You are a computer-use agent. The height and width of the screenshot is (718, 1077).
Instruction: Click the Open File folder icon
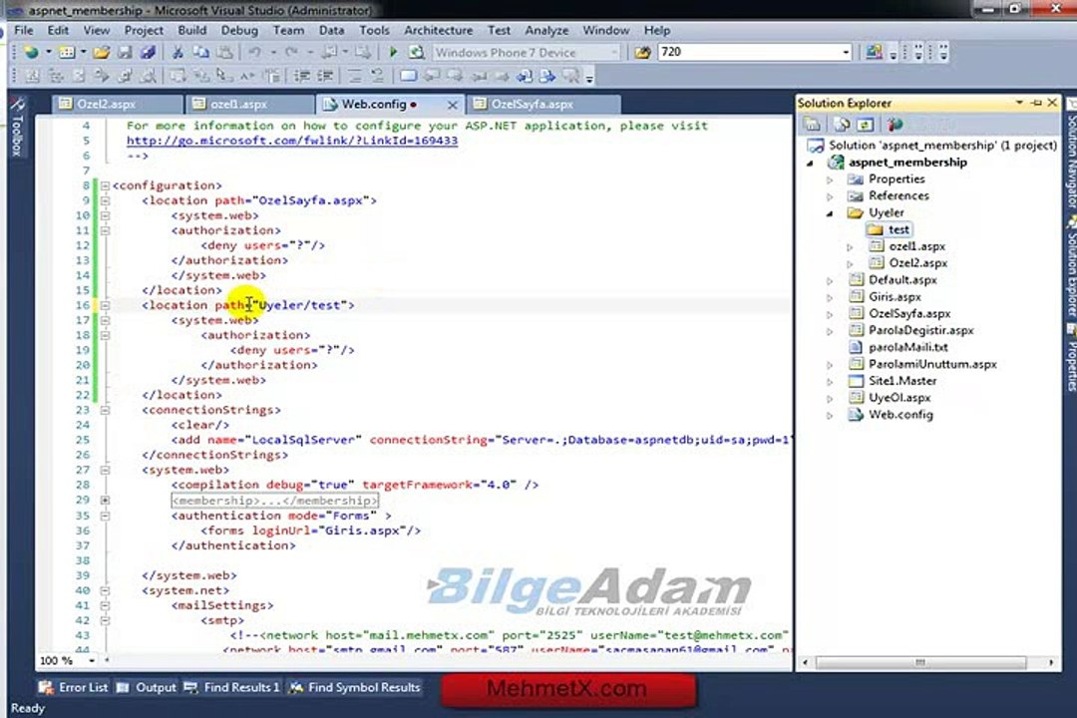click(x=102, y=52)
